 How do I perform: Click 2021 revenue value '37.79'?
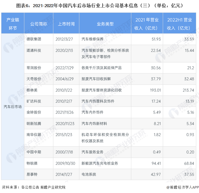[x=156, y=79]
